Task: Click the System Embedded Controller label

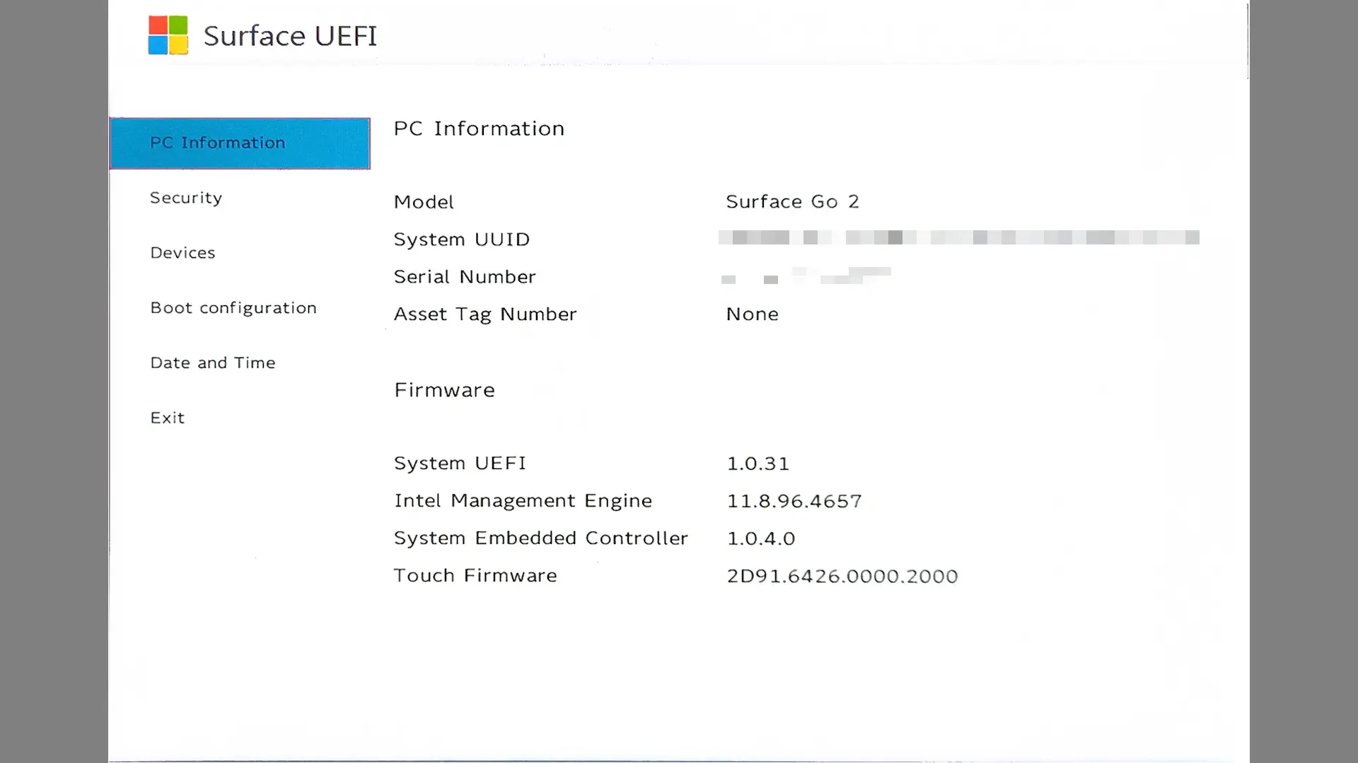Action: pos(541,538)
